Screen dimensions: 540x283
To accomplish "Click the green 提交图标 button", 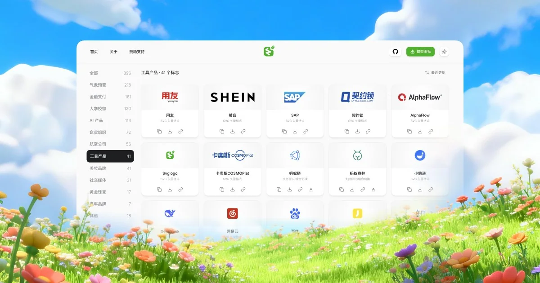I will coord(420,52).
